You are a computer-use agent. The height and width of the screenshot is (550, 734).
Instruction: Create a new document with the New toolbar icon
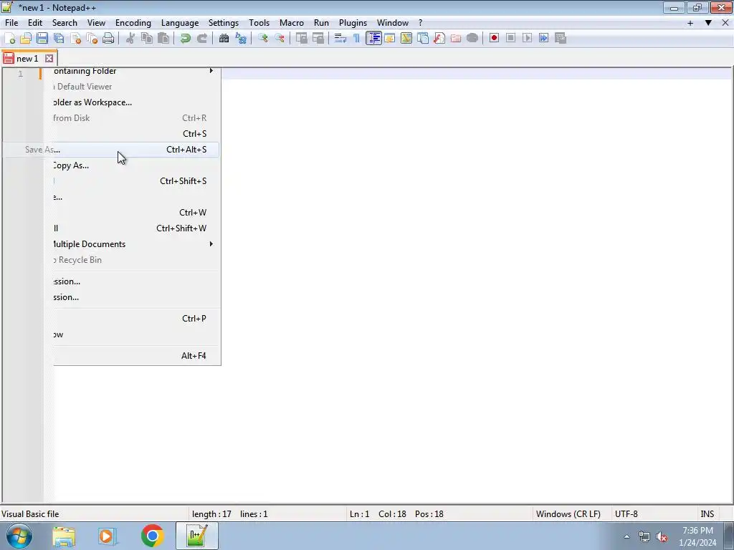click(x=9, y=39)
